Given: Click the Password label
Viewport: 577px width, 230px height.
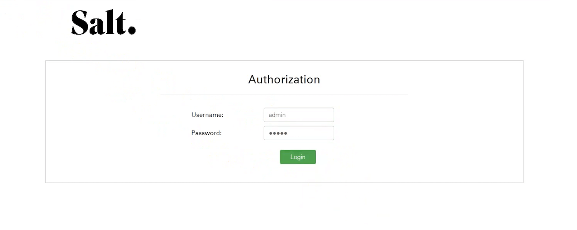Looking at the screenshot, I should point(207,133).
